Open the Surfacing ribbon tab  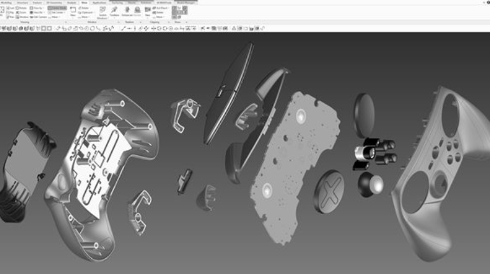click(x=118, y=3)
